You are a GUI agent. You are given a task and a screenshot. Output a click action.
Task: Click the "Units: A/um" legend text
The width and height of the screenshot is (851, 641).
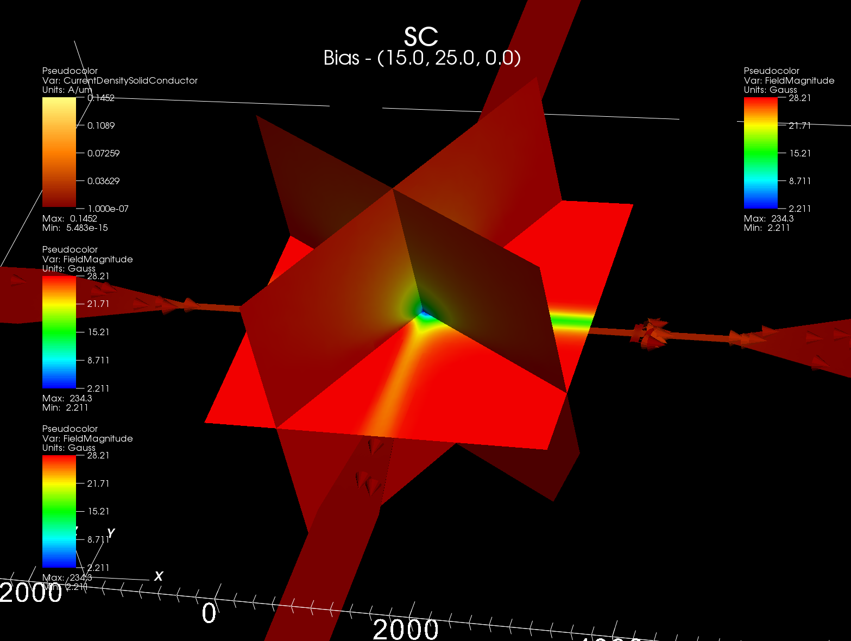(67, 90)
